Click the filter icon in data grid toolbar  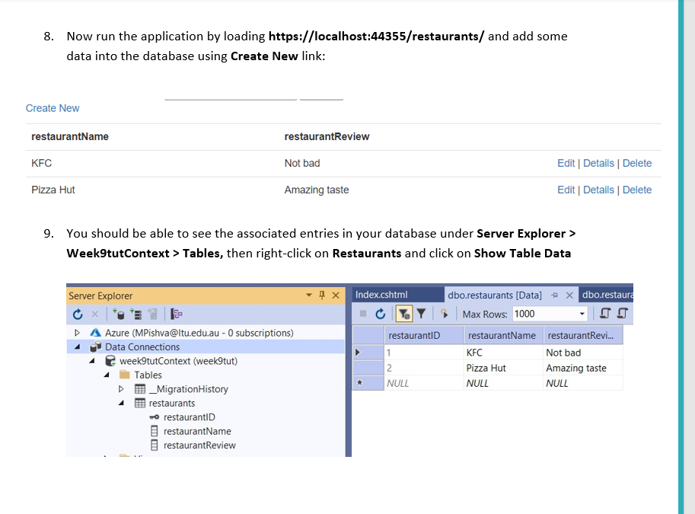pos(421,314)
